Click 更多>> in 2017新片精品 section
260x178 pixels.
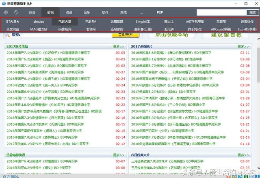click(119, 47)
